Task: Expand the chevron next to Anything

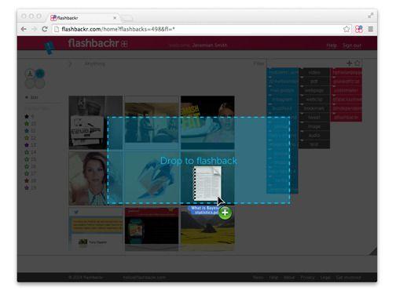Action: (x=70, y=64)
